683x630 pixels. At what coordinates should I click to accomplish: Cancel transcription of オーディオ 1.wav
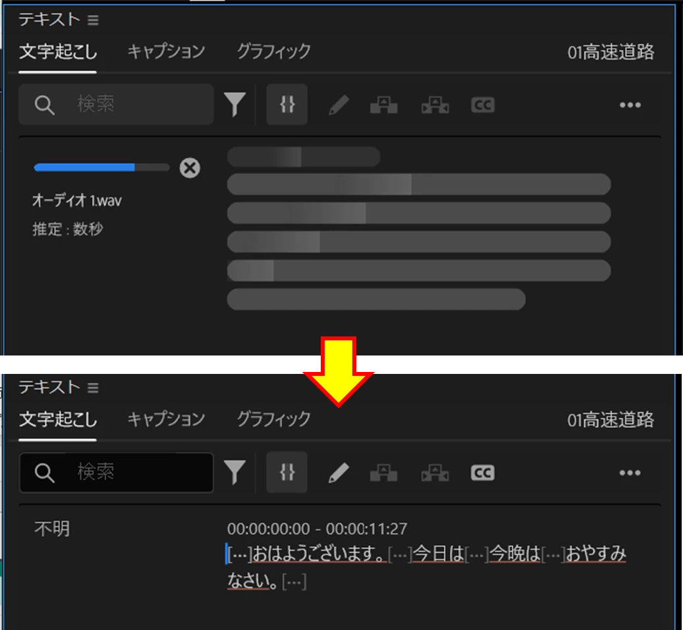point(190,168)
